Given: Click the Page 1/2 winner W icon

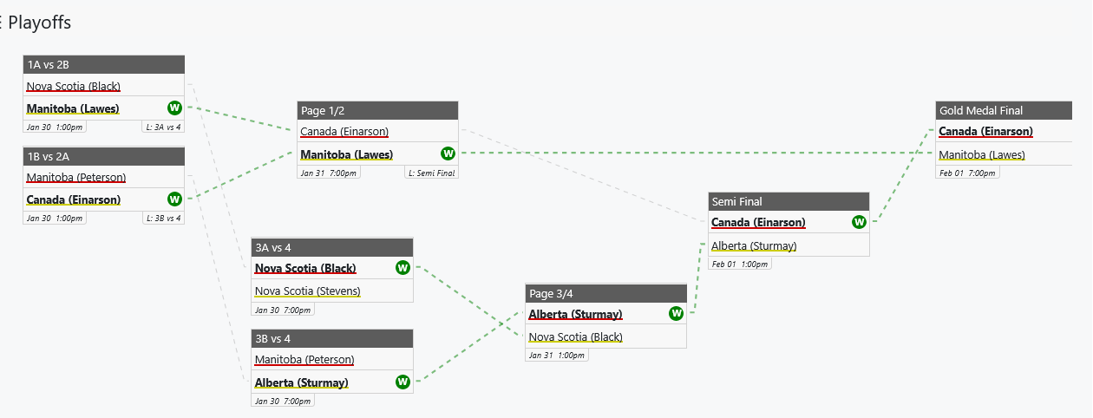Looking at the screenshot, I should (448, 153).
